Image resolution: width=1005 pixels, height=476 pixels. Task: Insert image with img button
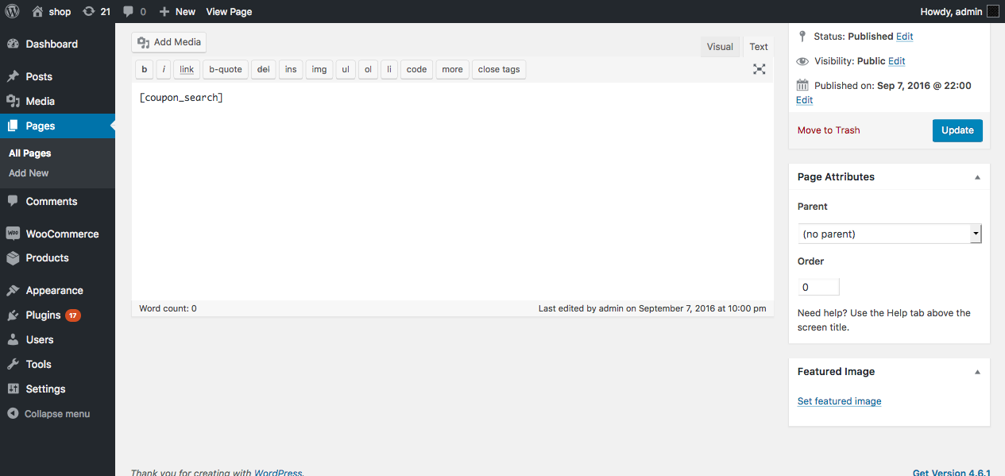coord(319,69)
